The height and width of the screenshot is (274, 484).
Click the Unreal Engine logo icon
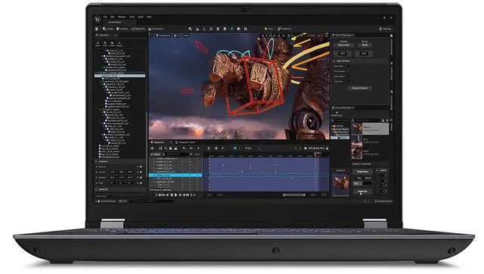point(98,20)
